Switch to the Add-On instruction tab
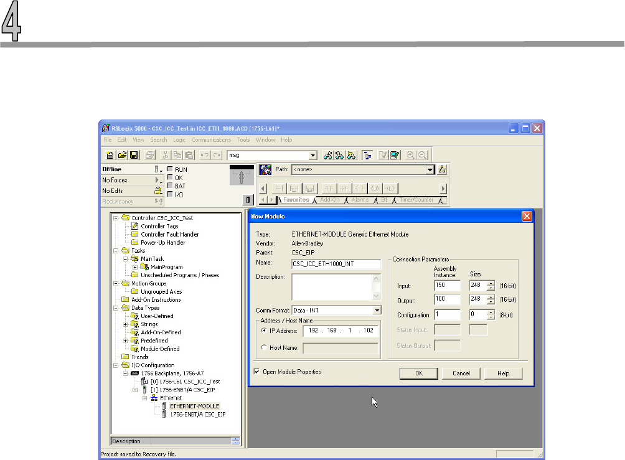The image size is (625, 460). point(330,200)
